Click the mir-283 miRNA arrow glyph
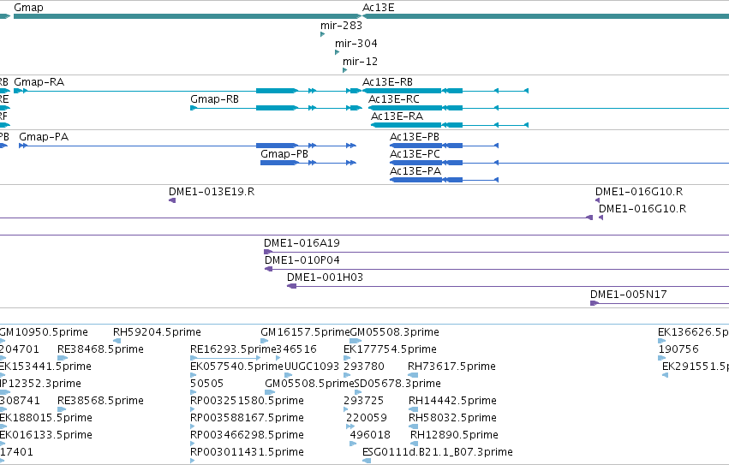 pos(323,34)
